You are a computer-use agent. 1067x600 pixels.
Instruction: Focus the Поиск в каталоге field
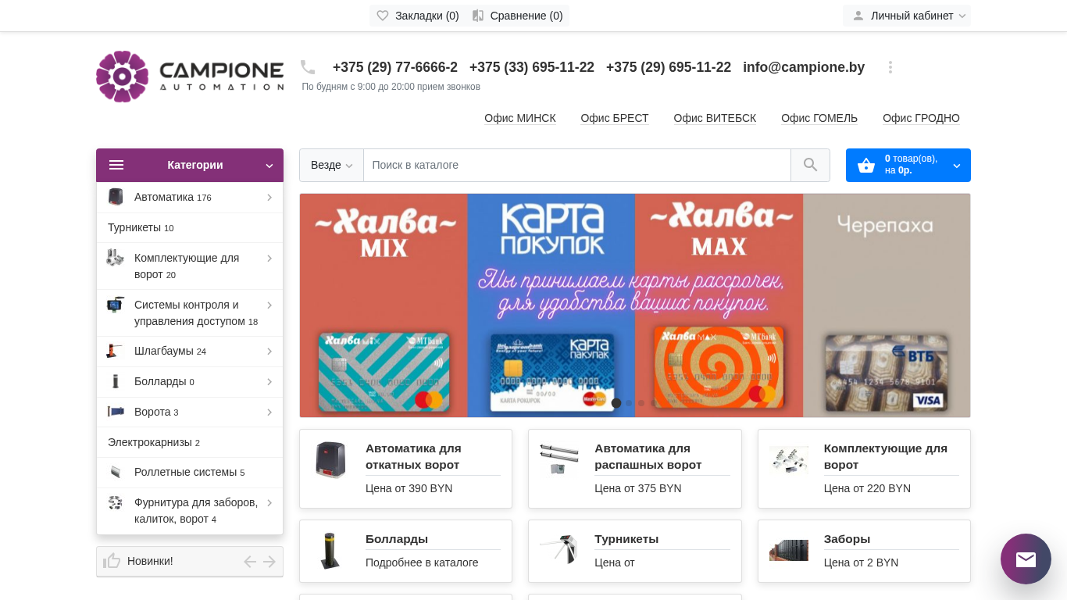click(577, 165)
